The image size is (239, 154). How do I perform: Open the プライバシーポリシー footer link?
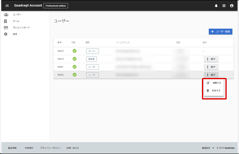pos(51,148)
